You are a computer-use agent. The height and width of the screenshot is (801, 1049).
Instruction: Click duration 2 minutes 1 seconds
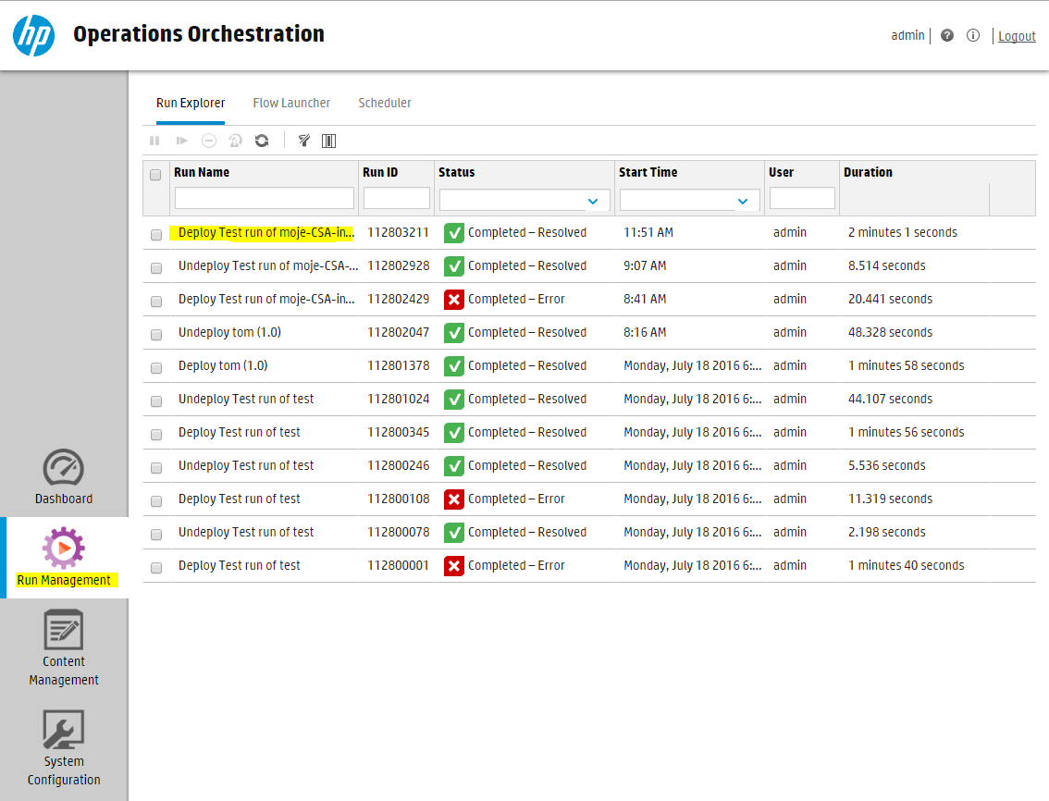(903, 233)
